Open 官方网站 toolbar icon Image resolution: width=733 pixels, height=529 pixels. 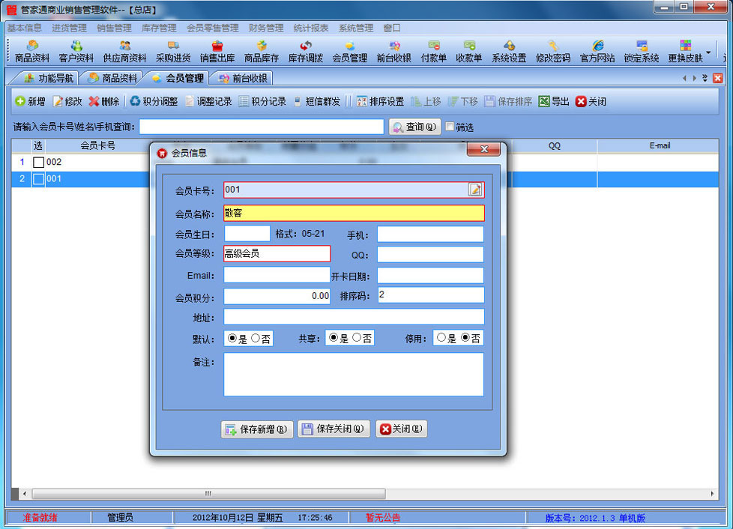coord(597,52)
